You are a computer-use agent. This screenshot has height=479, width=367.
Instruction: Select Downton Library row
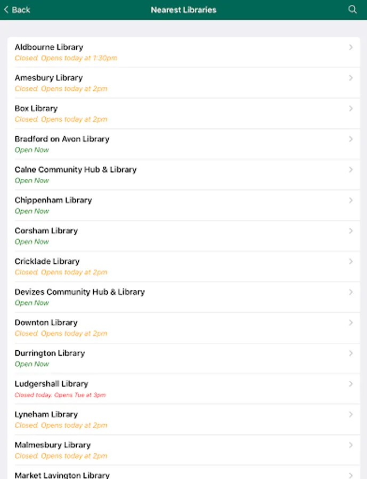point(183,328)
